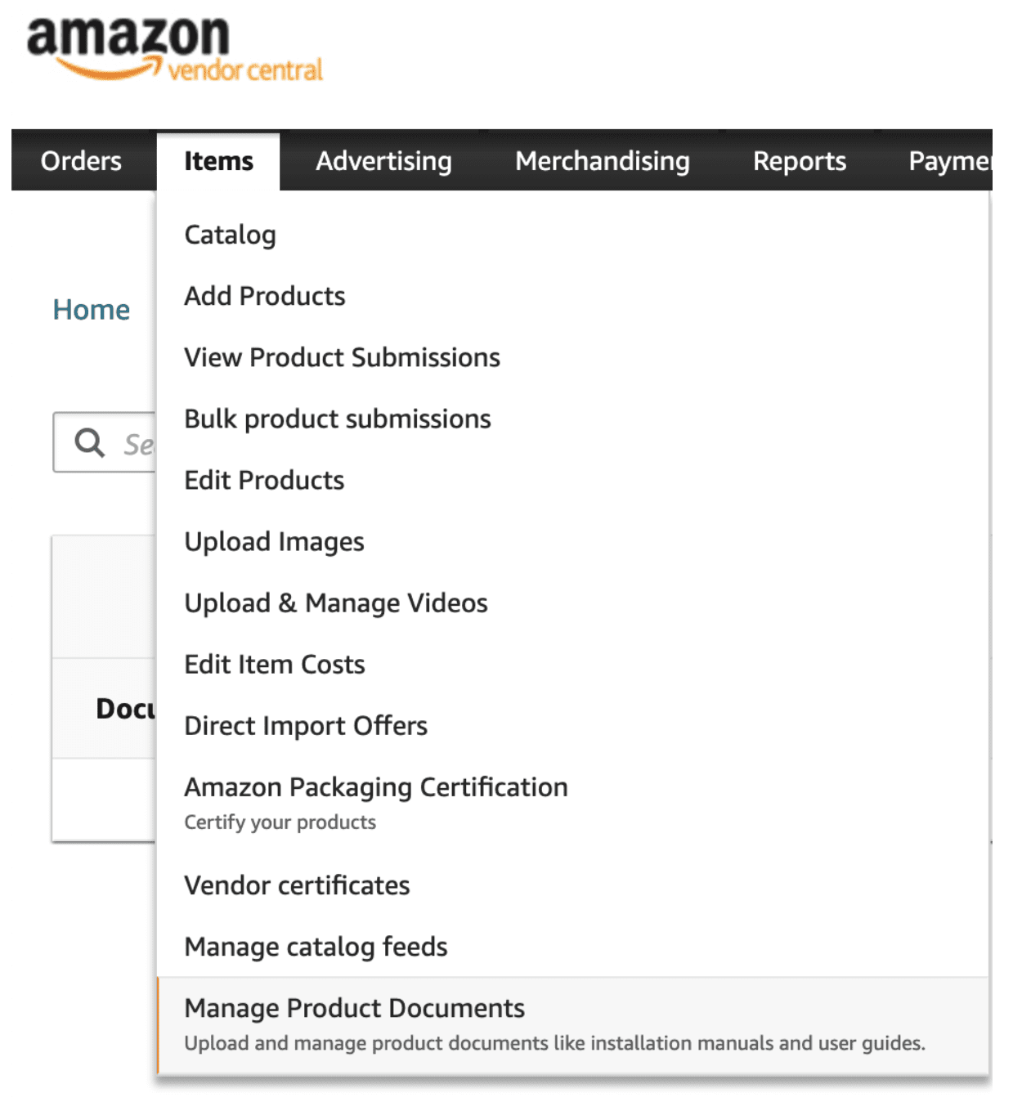The height and width of the screenshot is (1102, 1022).
Task: Open Amazon Packaging Certification
Action: pos(375,787)
